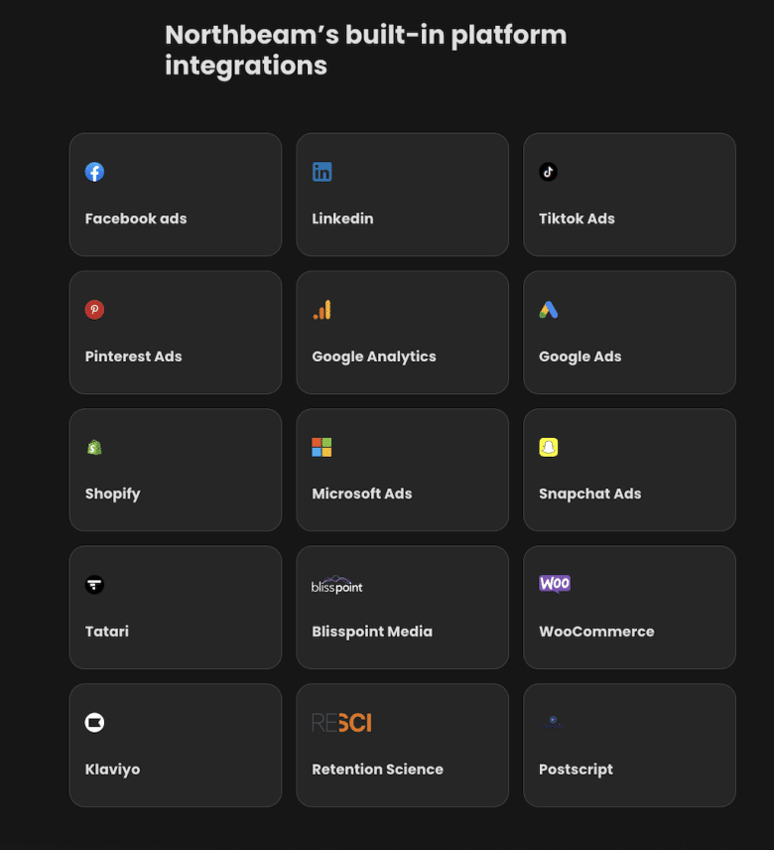Click the Google Ads logo icon

[x=549, y=310]
